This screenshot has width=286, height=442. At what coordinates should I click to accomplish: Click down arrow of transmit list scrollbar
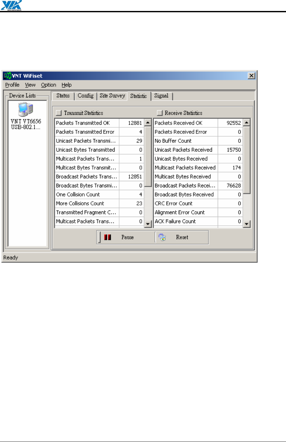tap(148, 223)
